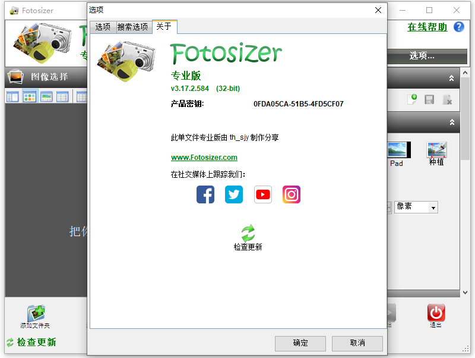The width and height of the screenshot is (475, 358).
Task: Select the highlighted grid view layout icon
Action: 30,97
